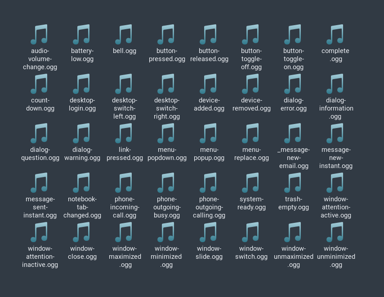
Task: Click the "system-ready.ogg" text label
Action: (x=251, y=203)
